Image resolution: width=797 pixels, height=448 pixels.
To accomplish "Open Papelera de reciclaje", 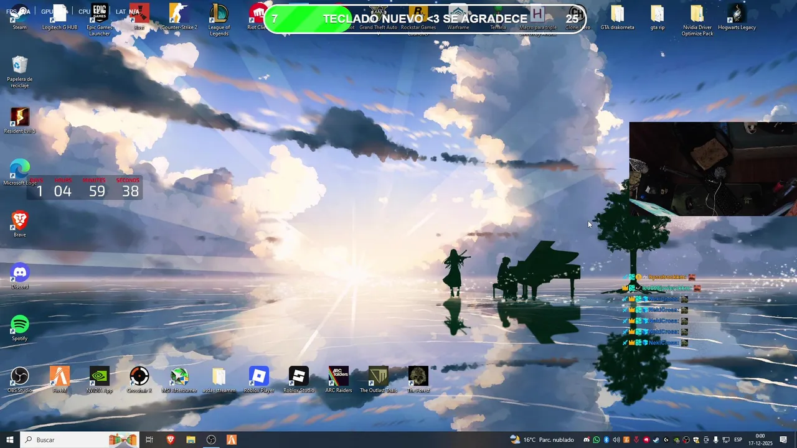I will point(20,72).
